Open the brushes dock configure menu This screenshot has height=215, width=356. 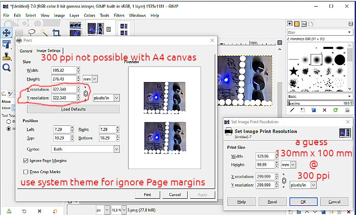pyautogui.click(x=351, y=23)
